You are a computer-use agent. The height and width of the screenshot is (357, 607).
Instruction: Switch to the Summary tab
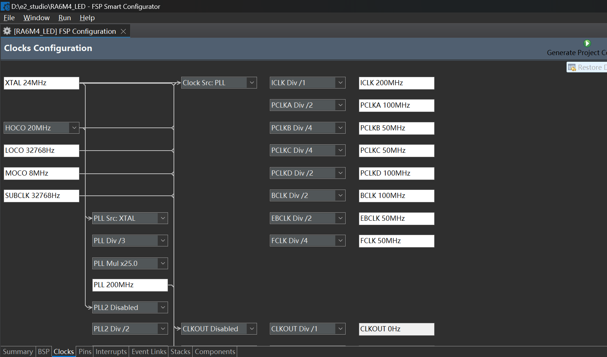point(18,351)
